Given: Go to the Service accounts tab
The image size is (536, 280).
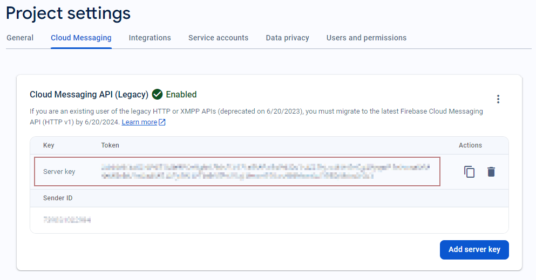Looking at the screenshot, I should (218, 38).
